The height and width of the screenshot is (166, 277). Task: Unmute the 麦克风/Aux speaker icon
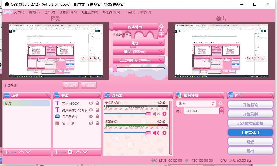pos(156,114)
